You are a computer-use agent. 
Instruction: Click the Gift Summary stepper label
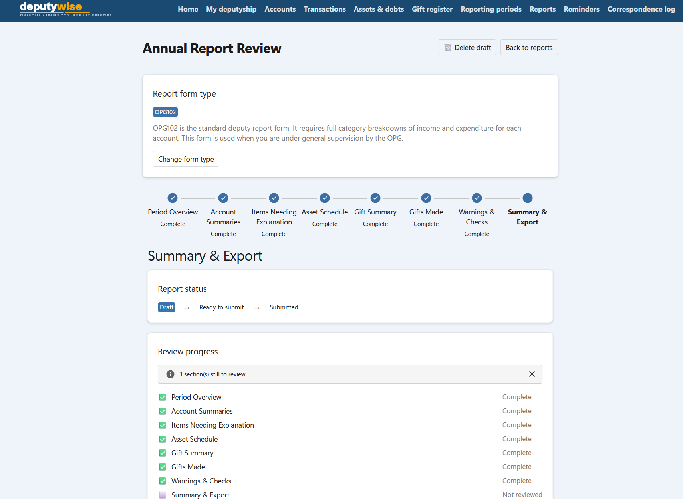(375, 212)
